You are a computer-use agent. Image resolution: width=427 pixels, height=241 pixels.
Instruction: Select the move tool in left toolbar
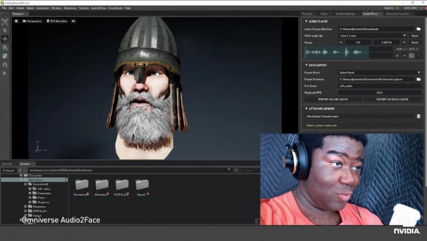5,39
